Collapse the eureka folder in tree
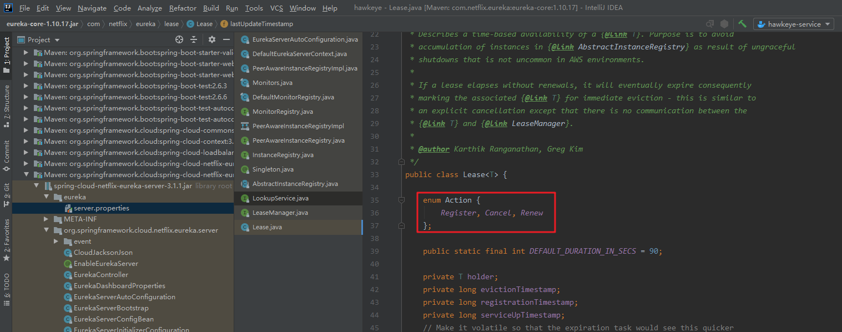The height and width of the screenshot is (332, 842). (47, 197)
